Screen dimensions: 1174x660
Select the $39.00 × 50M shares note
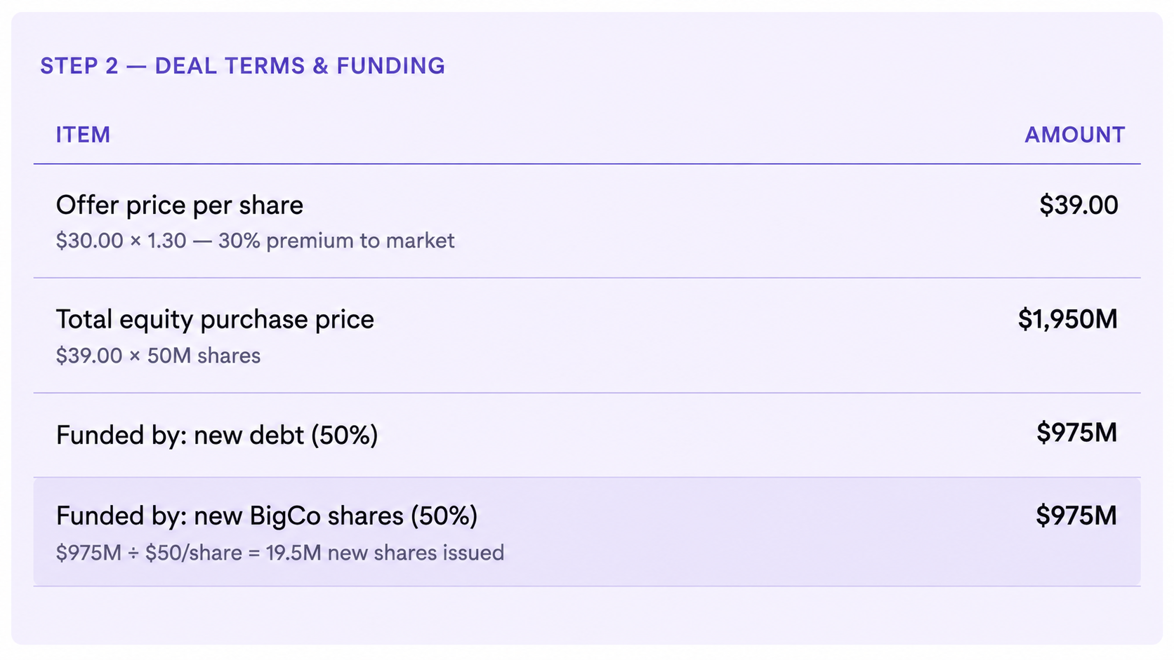158,356
